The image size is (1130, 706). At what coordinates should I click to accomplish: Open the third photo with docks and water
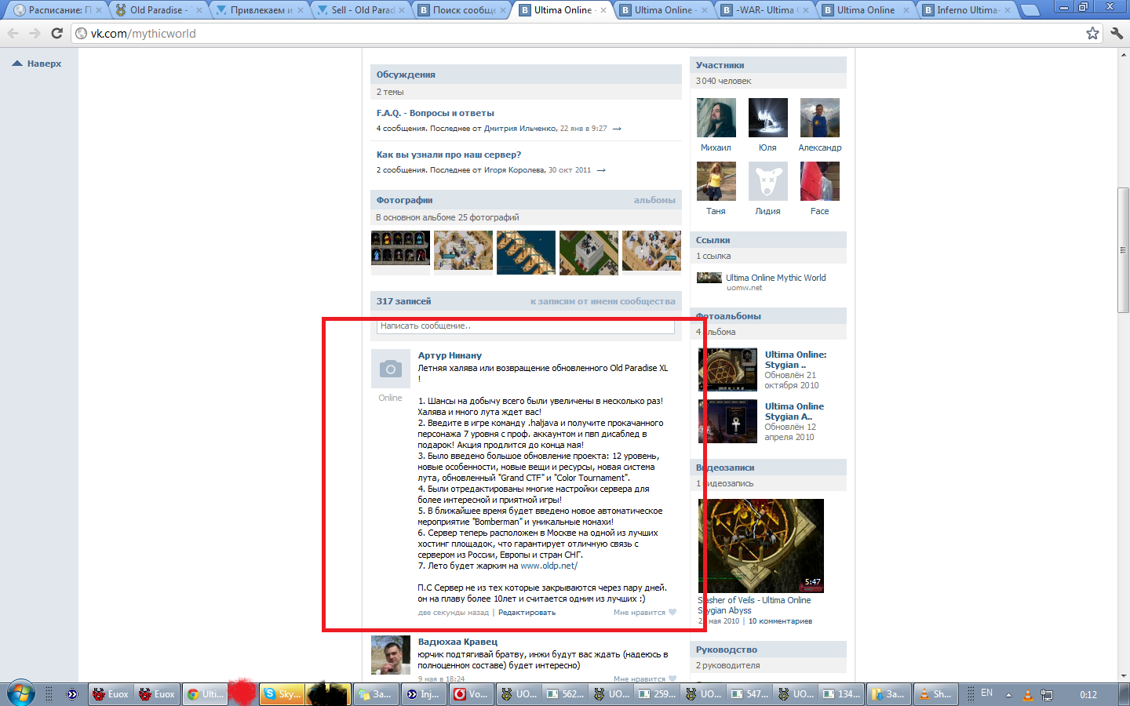click(526, 252)
